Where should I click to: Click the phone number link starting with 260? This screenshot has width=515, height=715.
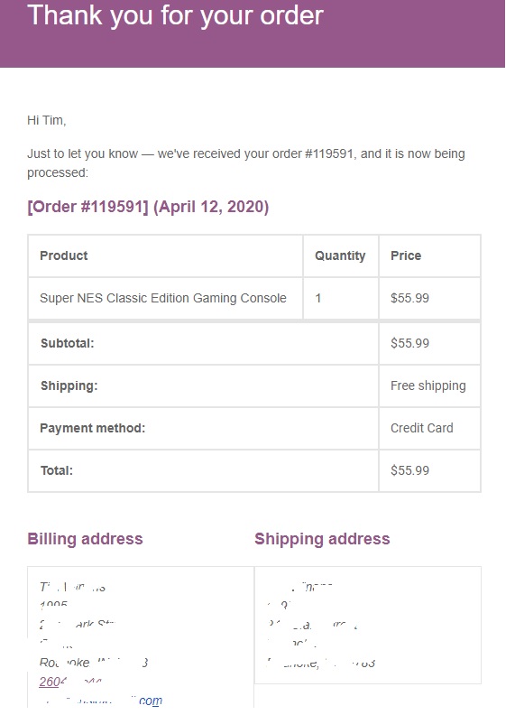(70, 682)
